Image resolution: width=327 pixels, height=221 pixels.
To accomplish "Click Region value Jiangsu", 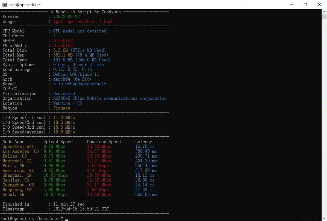I will 62,108.
